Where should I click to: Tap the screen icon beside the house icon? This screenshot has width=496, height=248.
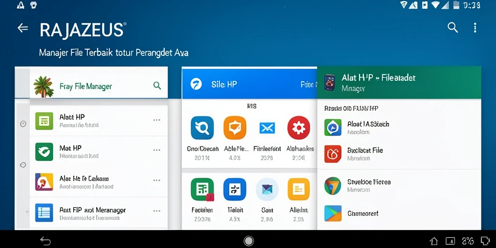(x=450, y=241)
